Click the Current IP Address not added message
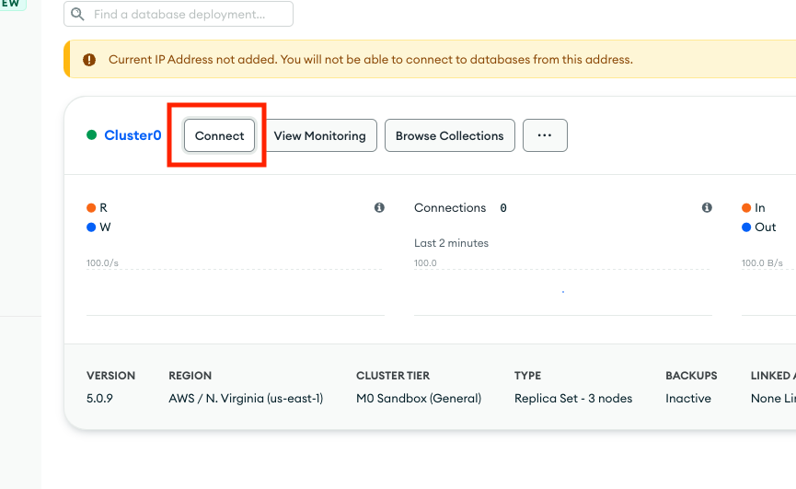The width and height of the screenshot is (796, 489). pyautogui.click(x=370, y=60)
